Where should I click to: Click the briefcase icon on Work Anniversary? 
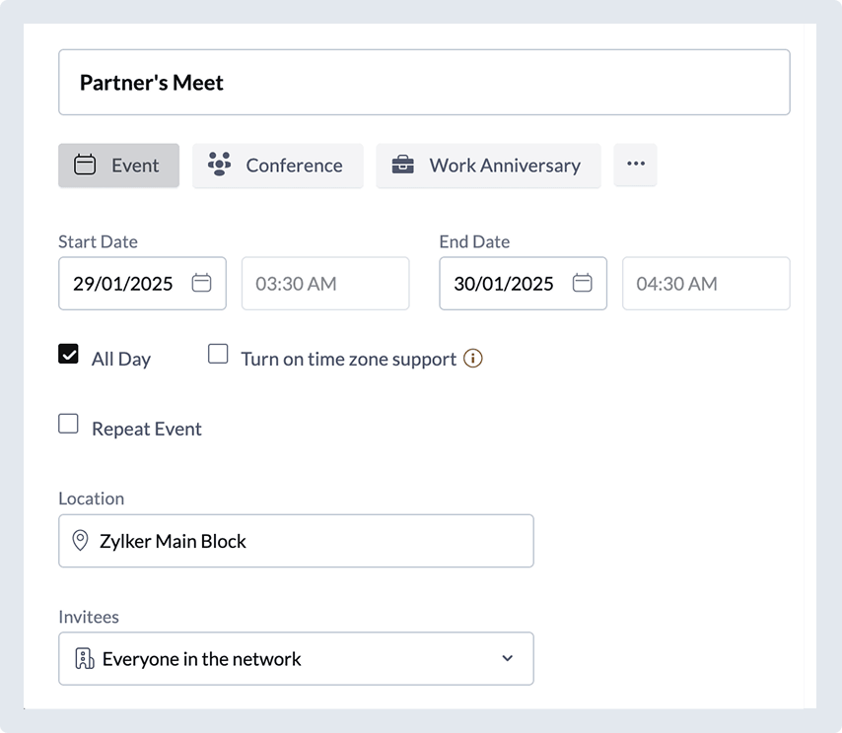pos(402,166)
